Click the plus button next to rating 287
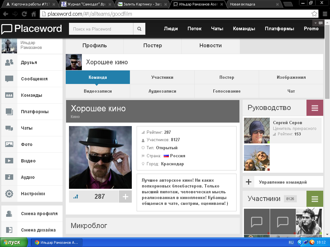 (125, 197)
